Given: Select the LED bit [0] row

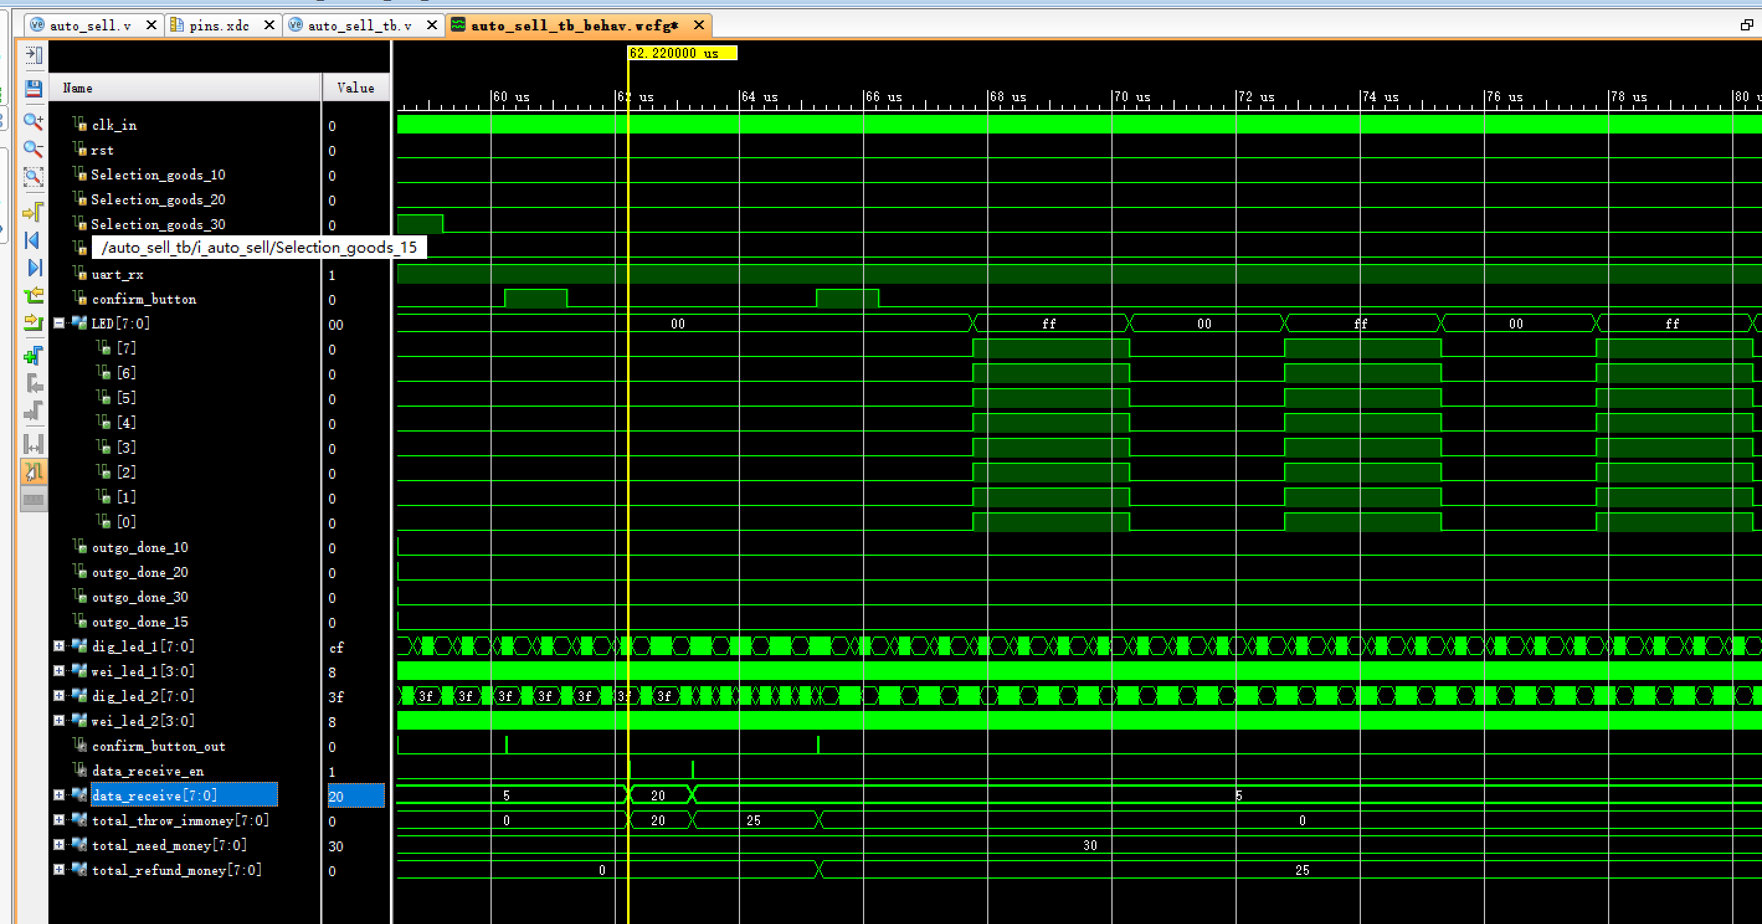Looking at the screenshot, I should pyautogui.click(x=127, y=522).
